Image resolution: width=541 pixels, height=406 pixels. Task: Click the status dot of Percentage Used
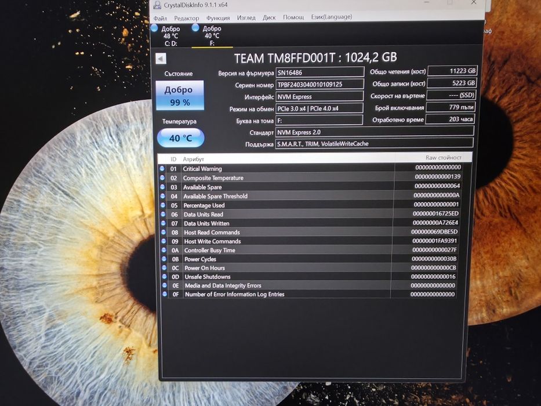click(x=163, y=205)
